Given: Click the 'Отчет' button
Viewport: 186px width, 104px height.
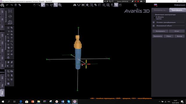Looking at the screenshot, I should [177, 31].
